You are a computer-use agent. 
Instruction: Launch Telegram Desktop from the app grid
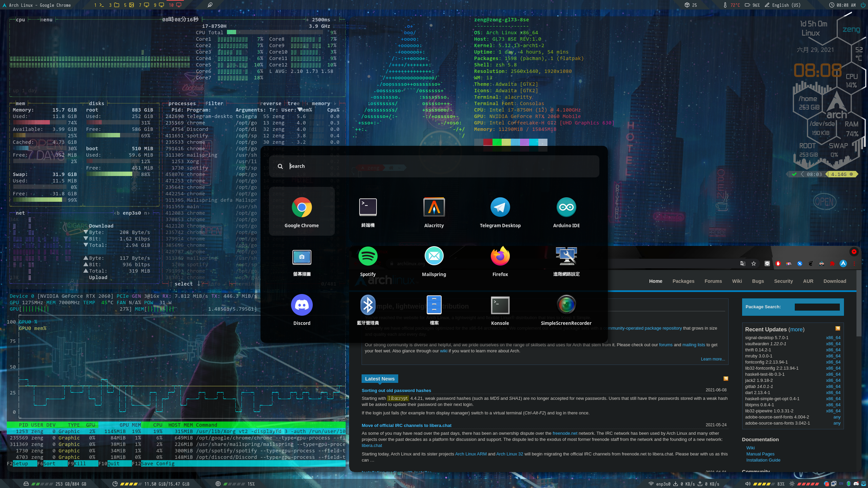tap(500, 207)
